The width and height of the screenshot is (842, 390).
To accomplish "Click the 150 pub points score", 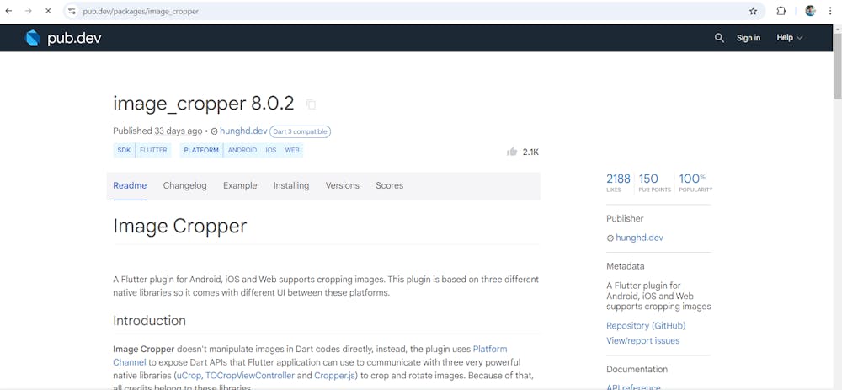I will tap(654, 182).
